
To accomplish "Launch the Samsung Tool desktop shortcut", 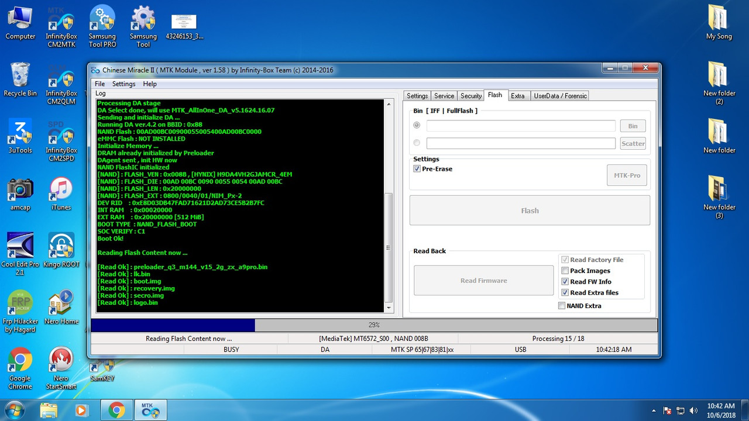I will click(143, 26).
